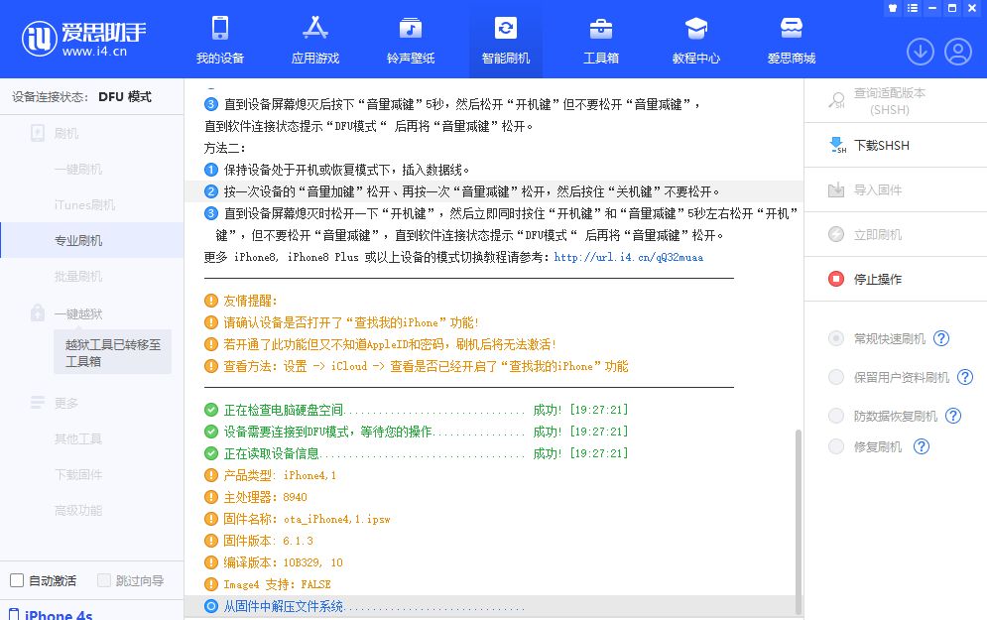Select iTunes刷机 in sidebar

(x=84, y=204)
